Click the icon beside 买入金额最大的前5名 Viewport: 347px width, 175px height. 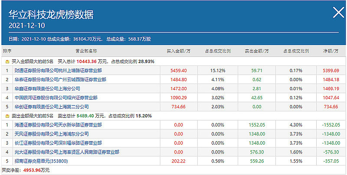click(x=7, y=62)
